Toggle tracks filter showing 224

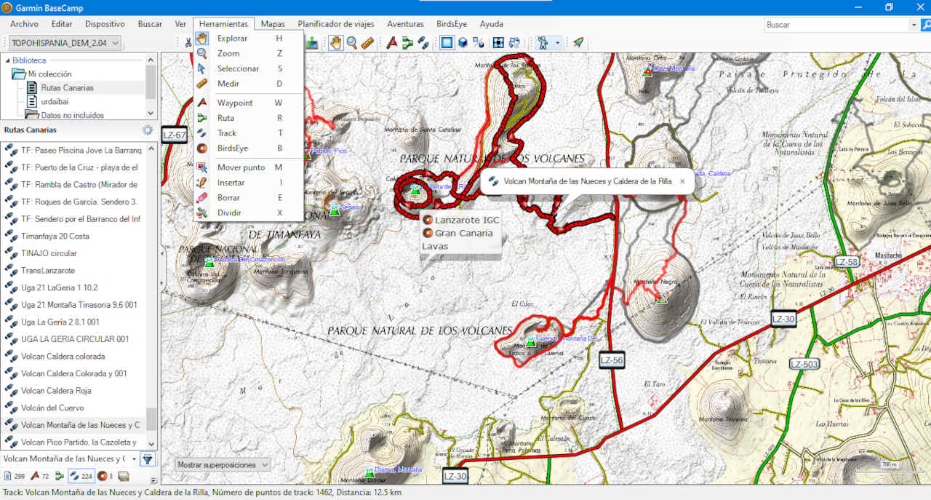pos(81,477)
